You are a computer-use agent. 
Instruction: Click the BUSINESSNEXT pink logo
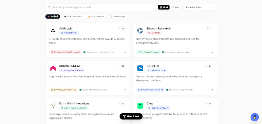tap(53, 68)
